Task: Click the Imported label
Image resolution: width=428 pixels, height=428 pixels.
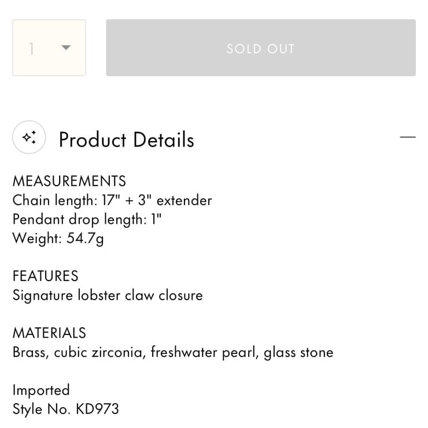Action: tap(41, 390)
